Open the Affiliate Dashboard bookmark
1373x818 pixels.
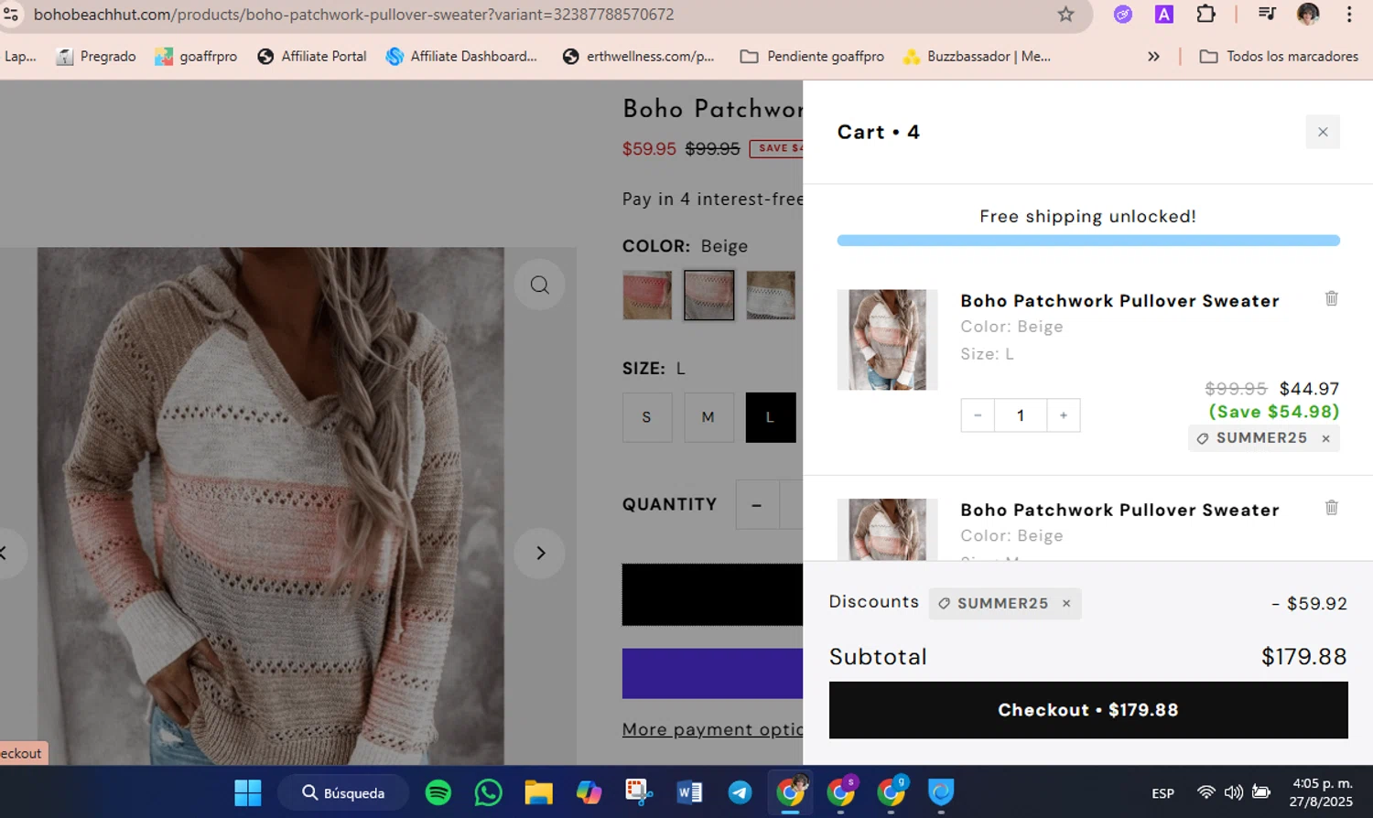(461, 57)
